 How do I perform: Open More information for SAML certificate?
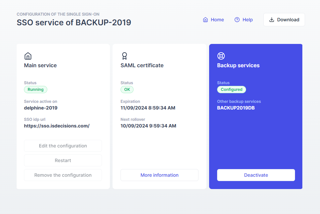pos(160,175)
